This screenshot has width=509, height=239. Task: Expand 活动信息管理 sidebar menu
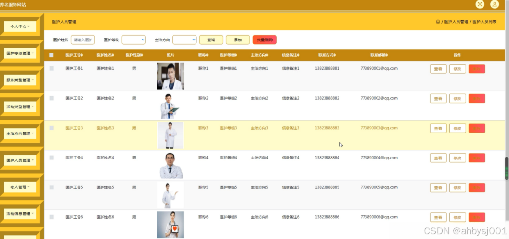pos(20,213)
